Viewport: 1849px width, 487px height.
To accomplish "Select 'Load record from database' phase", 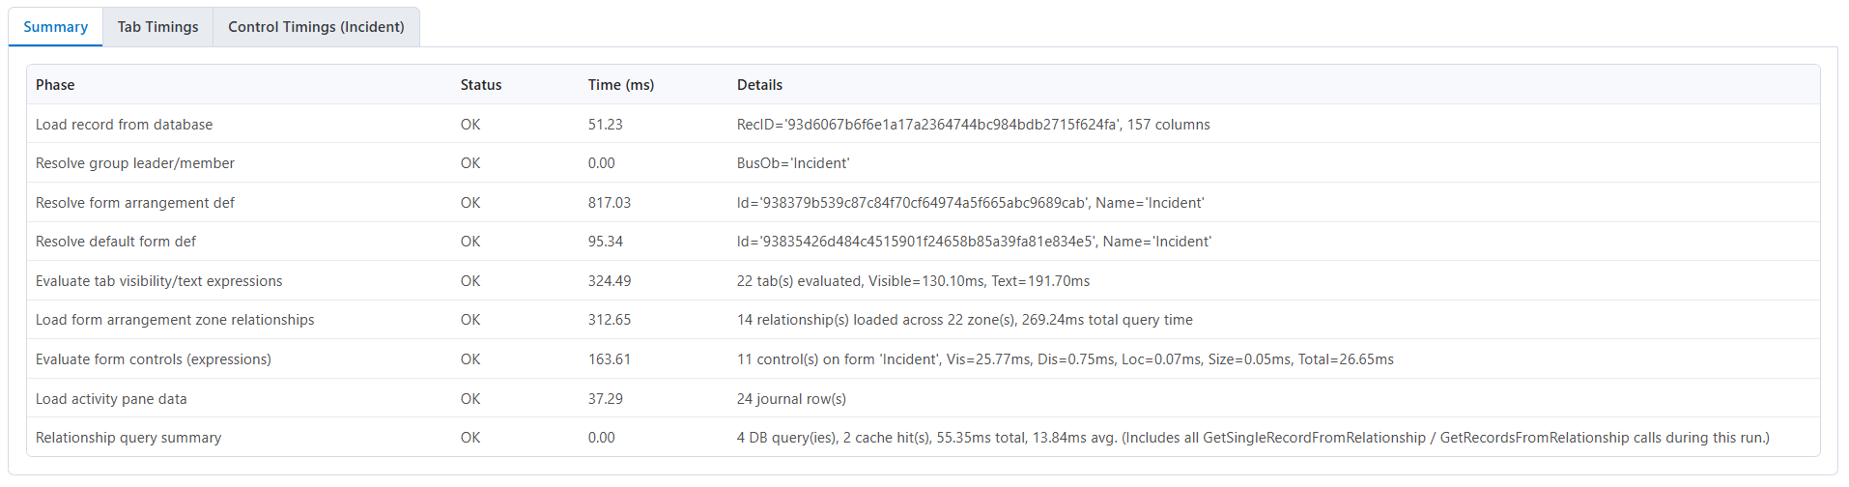I will click(x=124, y=125).
